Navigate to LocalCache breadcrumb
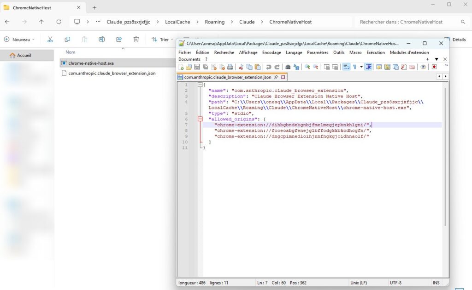This screenshot has width=472, height=290. [177, 22]
